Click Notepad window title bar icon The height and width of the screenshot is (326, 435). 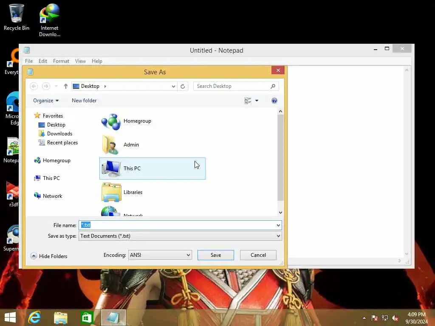pyautogui.click(x=27, y=50)
